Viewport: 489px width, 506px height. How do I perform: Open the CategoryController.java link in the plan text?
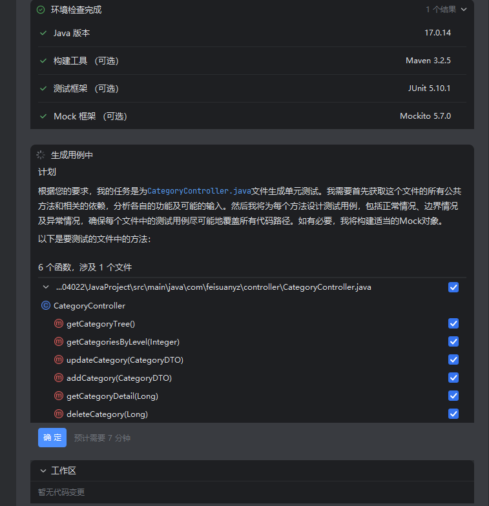click(x=199, y=191)
